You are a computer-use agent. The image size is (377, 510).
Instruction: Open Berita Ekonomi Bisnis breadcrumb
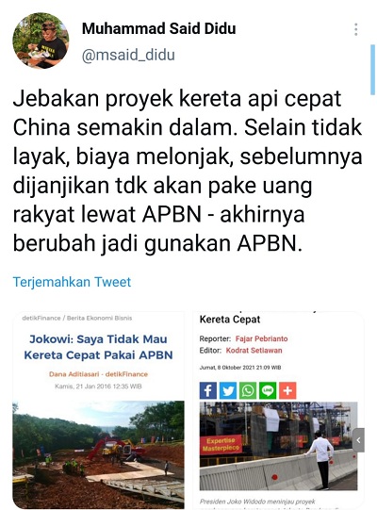click(x=99, y=318)
